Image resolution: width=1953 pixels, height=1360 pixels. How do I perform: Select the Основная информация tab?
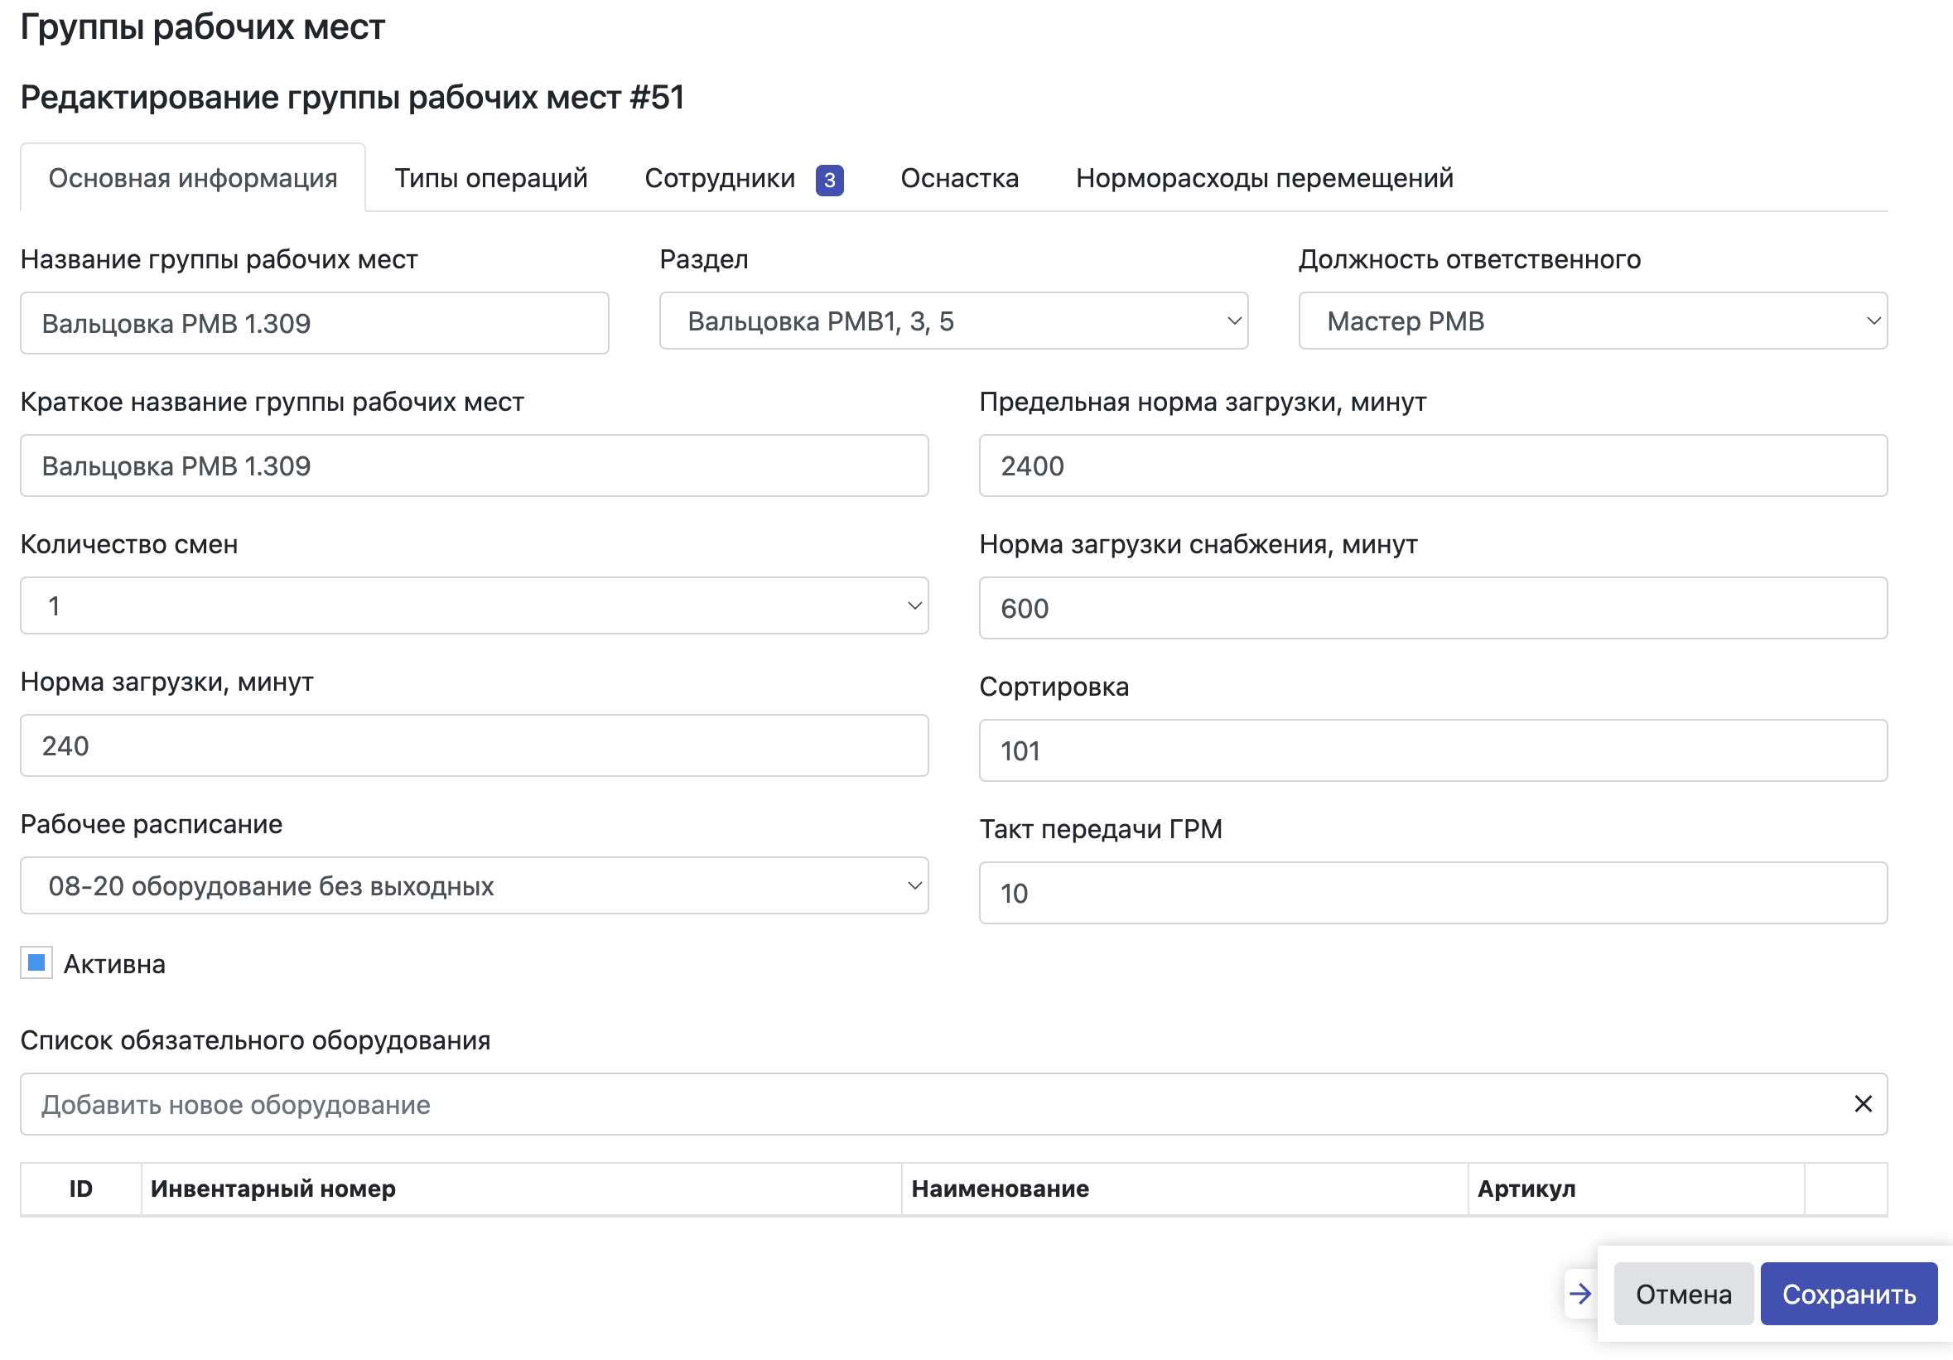[193, 179]
